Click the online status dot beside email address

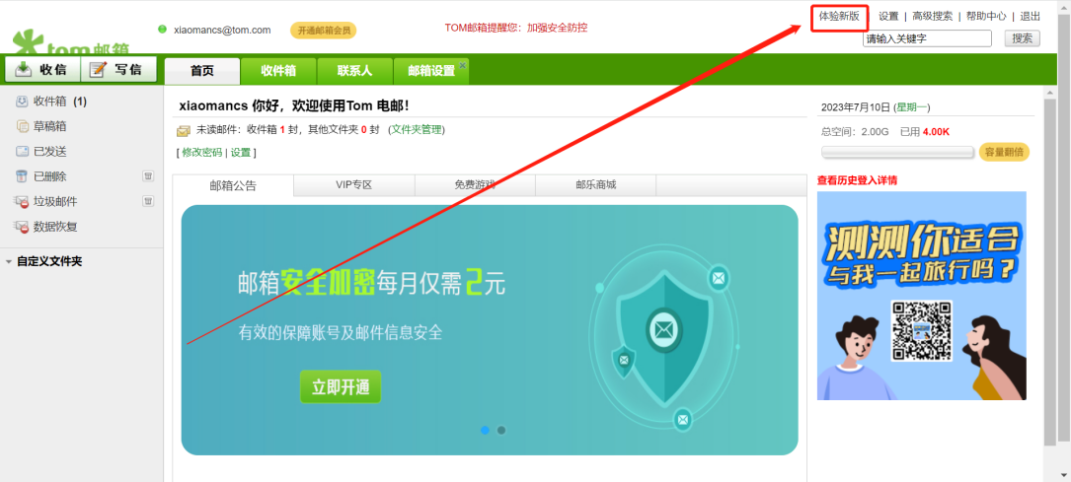163,30
